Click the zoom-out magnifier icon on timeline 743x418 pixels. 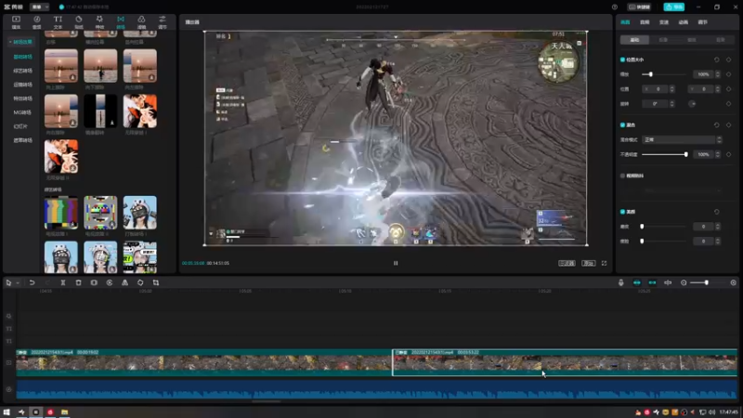(684, 282)
